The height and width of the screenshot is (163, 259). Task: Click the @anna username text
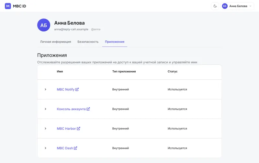pyautogui.click(x=96, y=29)
